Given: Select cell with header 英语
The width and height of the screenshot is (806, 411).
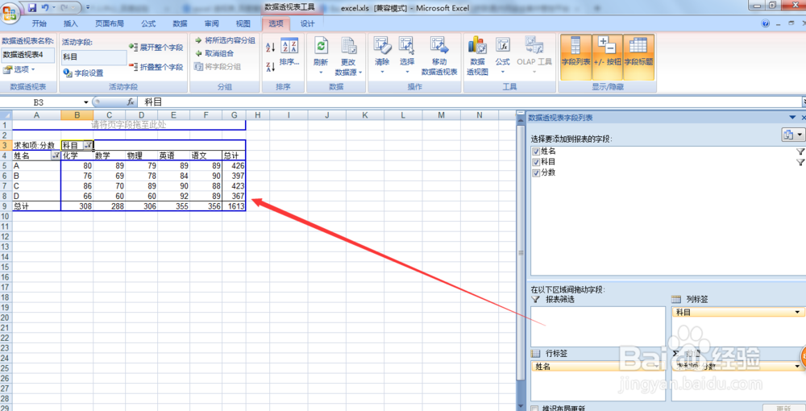Looking at the screenshot, I should point(174,156).
